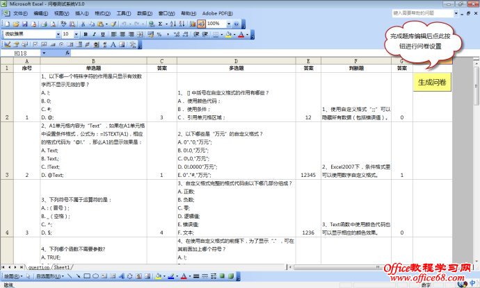
Task: Toggle the Drawing toolbar button
Action: [201, 24]
